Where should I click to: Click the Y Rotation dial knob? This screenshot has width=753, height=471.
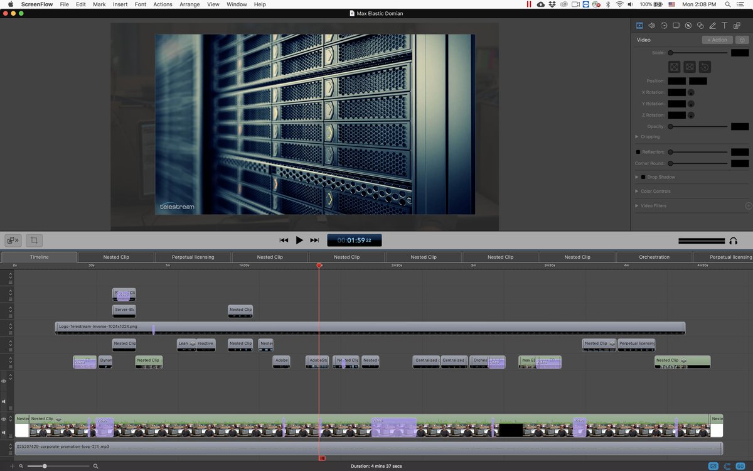click(x=691, y=104)
